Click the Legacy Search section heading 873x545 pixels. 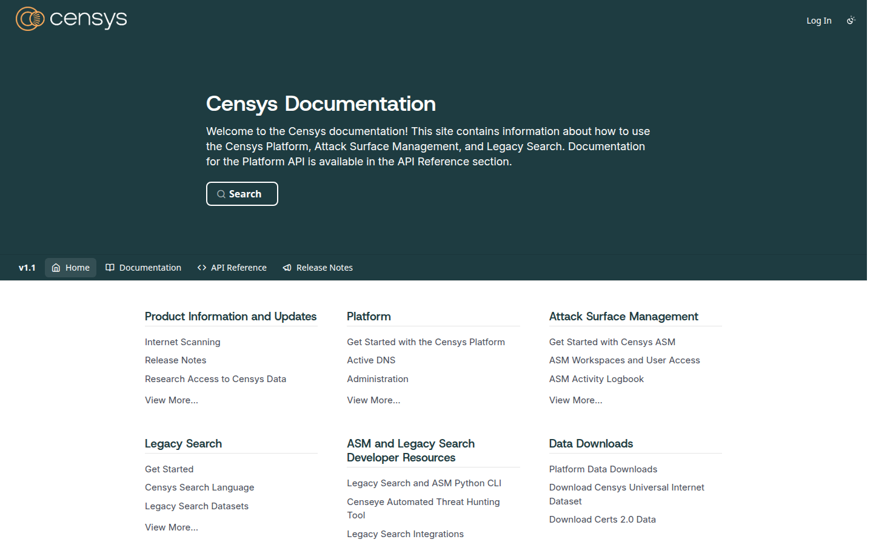pos(183,444)
